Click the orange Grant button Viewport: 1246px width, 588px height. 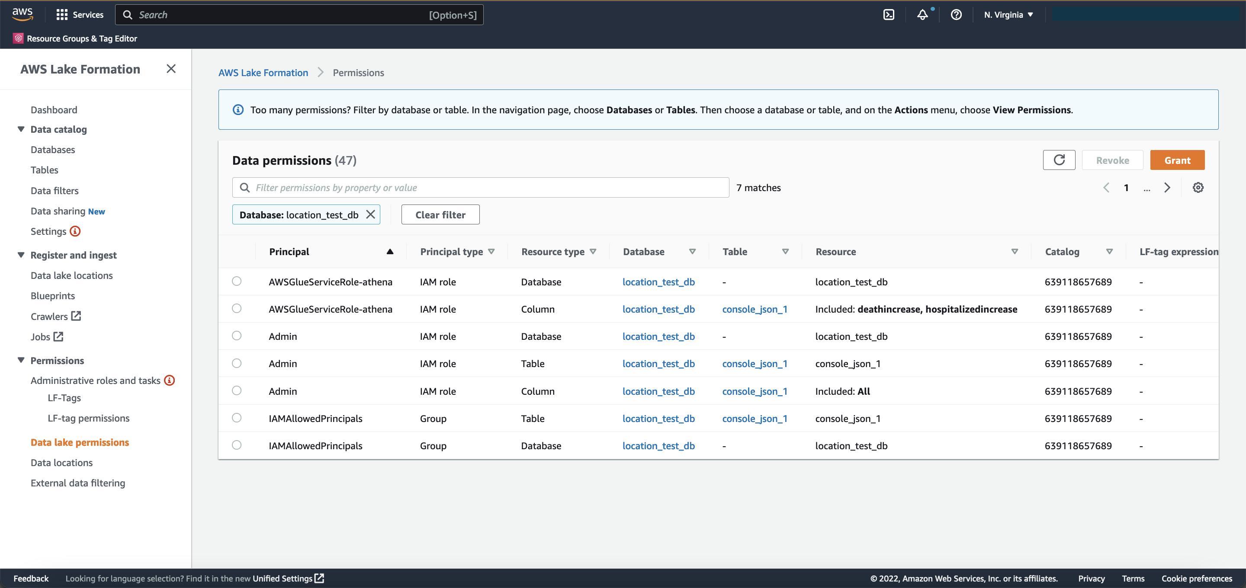(x=1177, y=160)
